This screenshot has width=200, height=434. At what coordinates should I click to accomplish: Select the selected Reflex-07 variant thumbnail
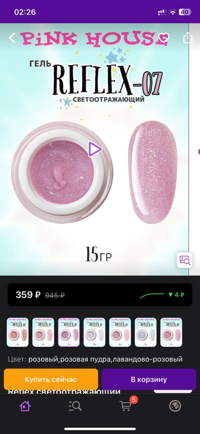click(x=69, y=332)
